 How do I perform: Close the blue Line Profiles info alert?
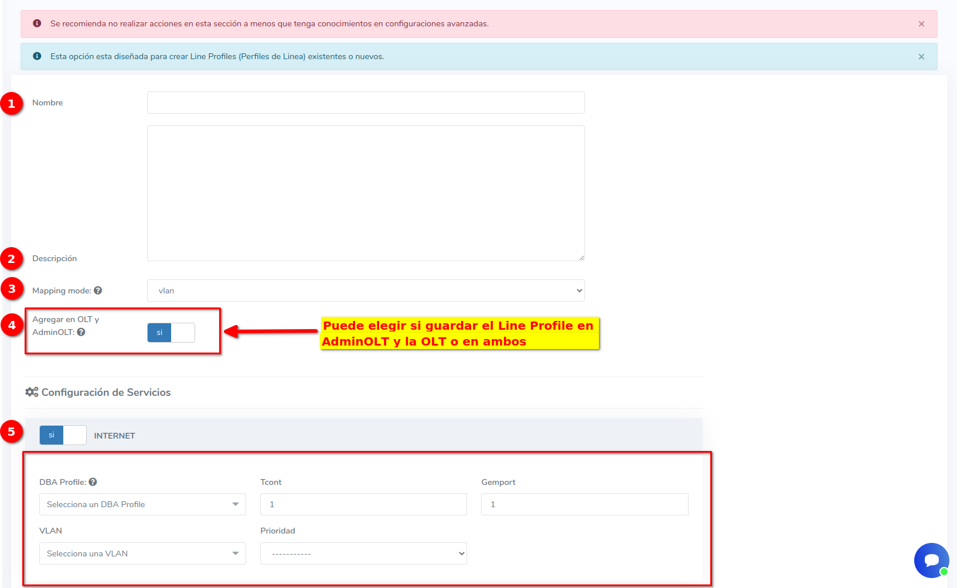point(921,57)
